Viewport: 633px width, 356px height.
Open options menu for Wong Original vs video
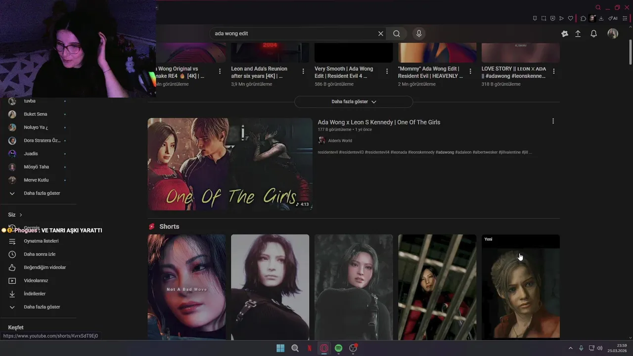click(220, 71)
